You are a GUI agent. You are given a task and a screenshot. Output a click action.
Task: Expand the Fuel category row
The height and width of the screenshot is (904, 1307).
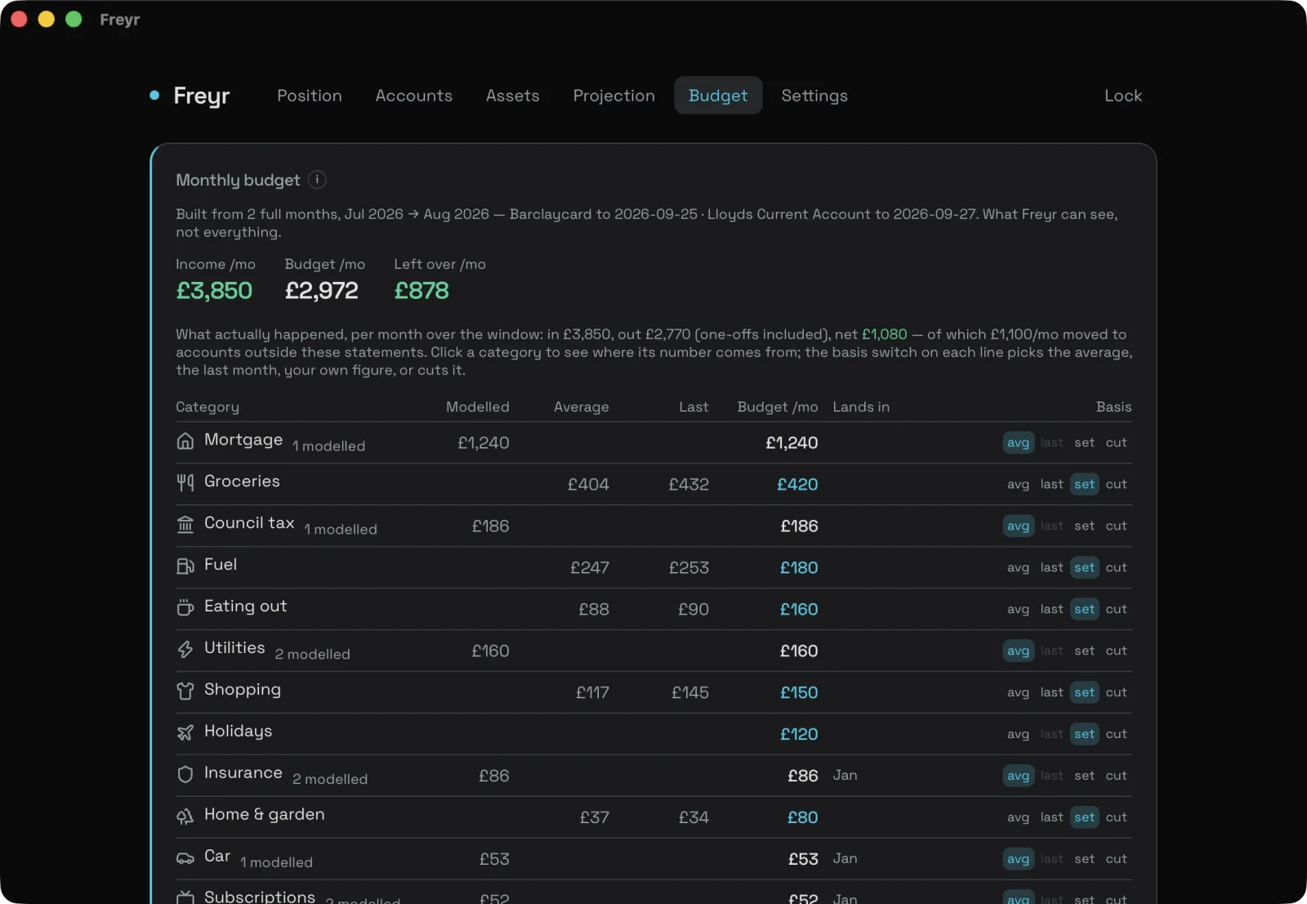click(x=653, y=568)
